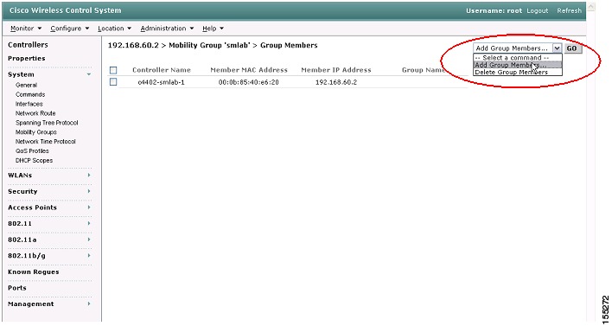This screenshot has width=612, height=326.
Task: Open DHCP Scopes page
Action: 34,161
